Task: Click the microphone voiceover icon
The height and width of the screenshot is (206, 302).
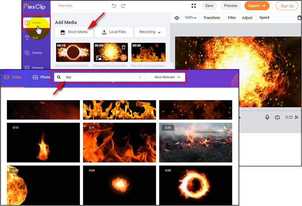Action: click(x=267, y=117)
